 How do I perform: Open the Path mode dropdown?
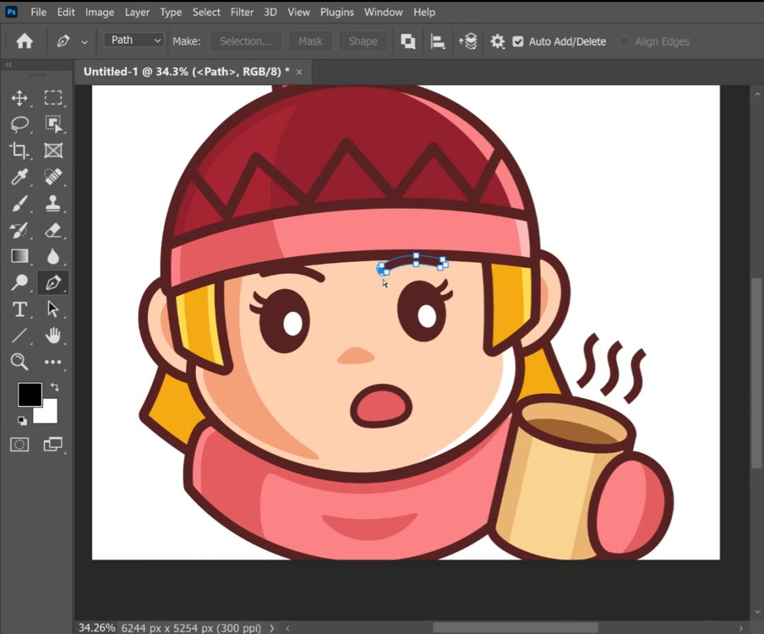tap(134, 40)
